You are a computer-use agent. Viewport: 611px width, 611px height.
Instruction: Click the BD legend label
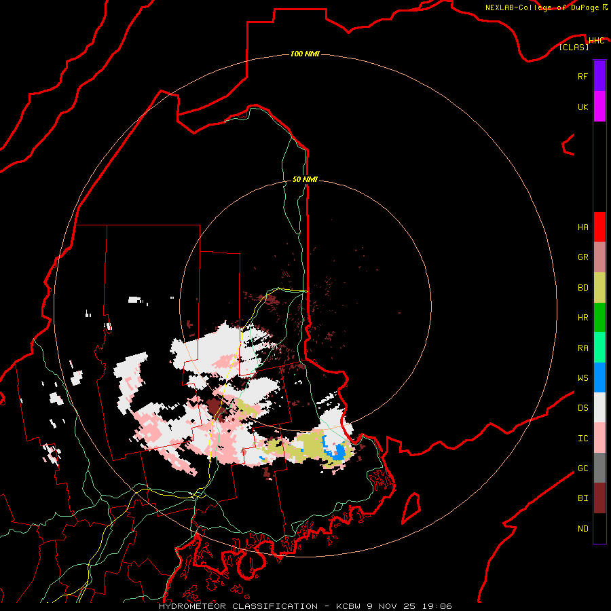(x=582, y=288)
